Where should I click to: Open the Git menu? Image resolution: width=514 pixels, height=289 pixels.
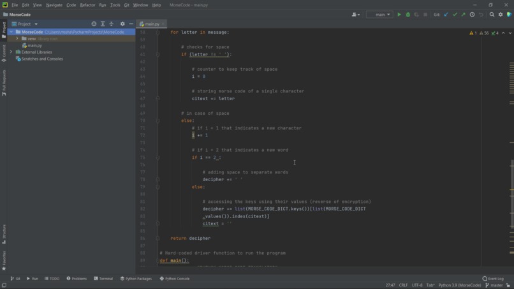(126, 5)
